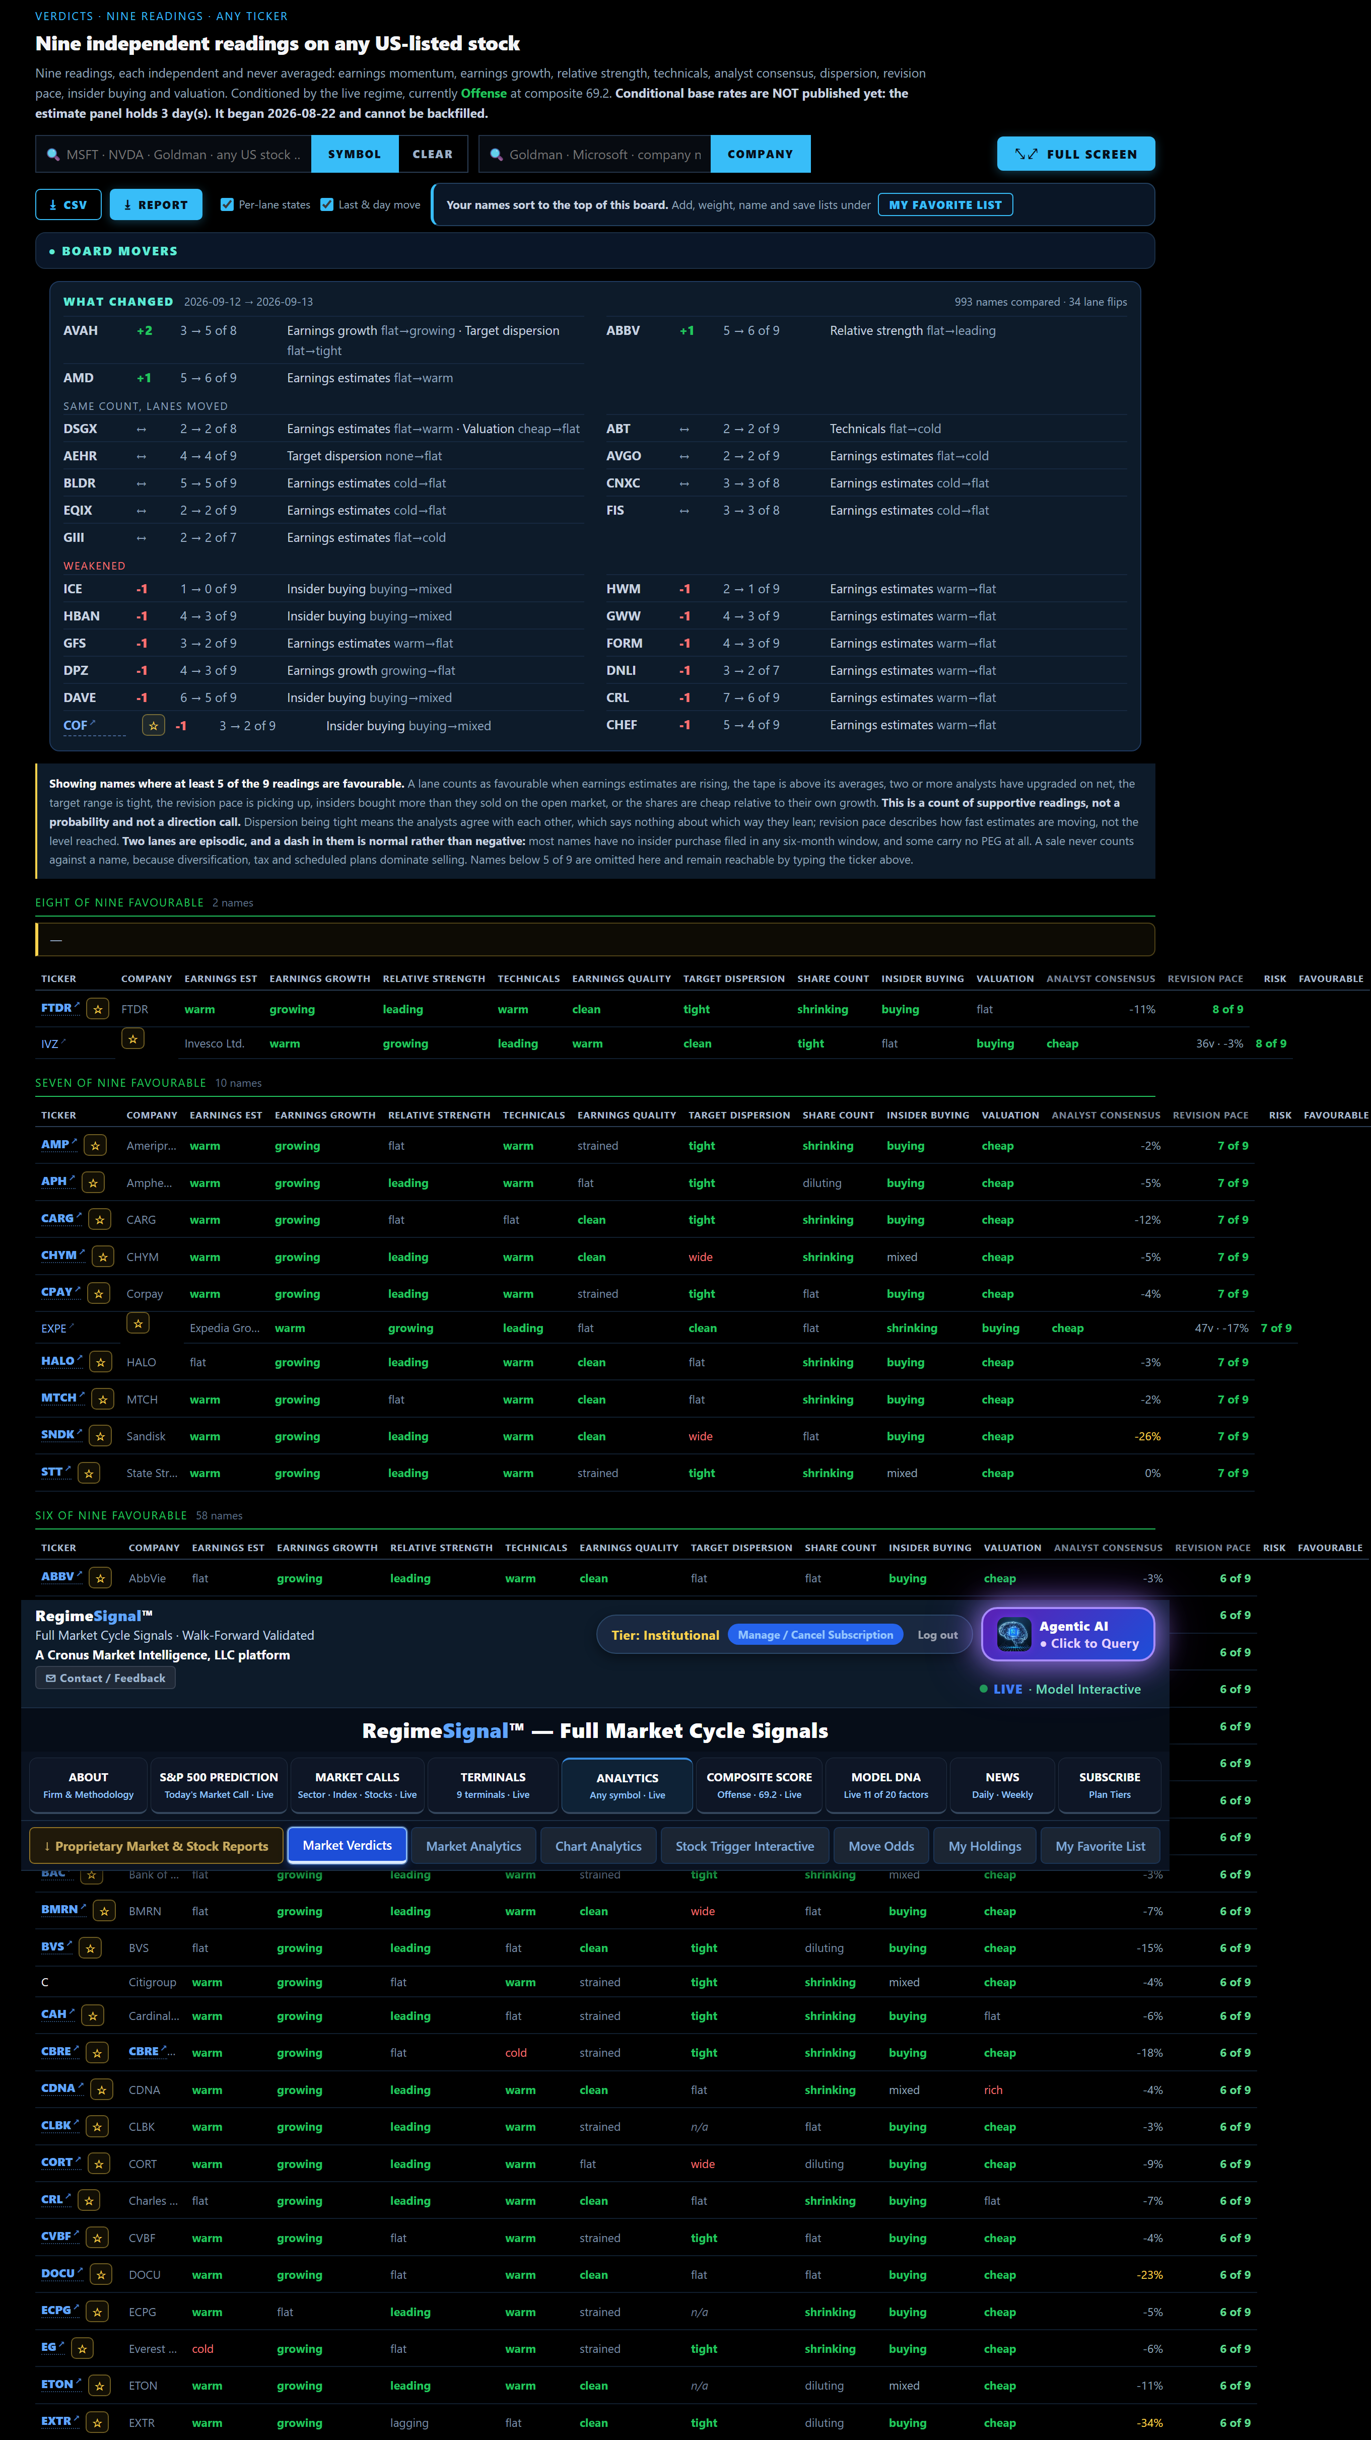Viewport: 1371px width, 2440px height.
Task: Click the EXTR row star icon
Action: (x=97, y=2423)
